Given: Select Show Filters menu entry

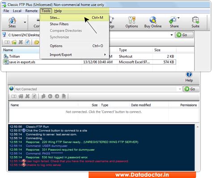Looking at the screenshot, I should click(x=75, y=24).
